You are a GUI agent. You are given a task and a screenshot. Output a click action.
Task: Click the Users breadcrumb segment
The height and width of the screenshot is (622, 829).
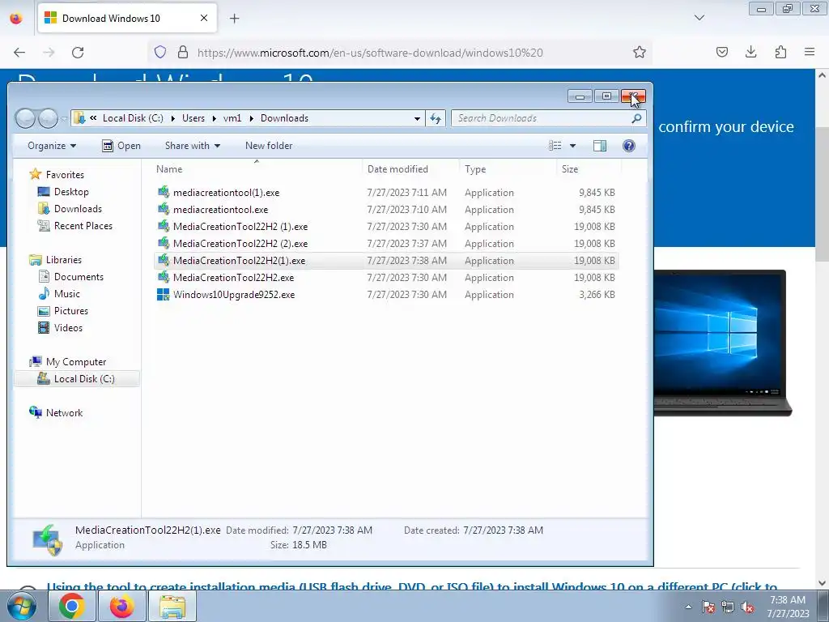pos(193,118)
